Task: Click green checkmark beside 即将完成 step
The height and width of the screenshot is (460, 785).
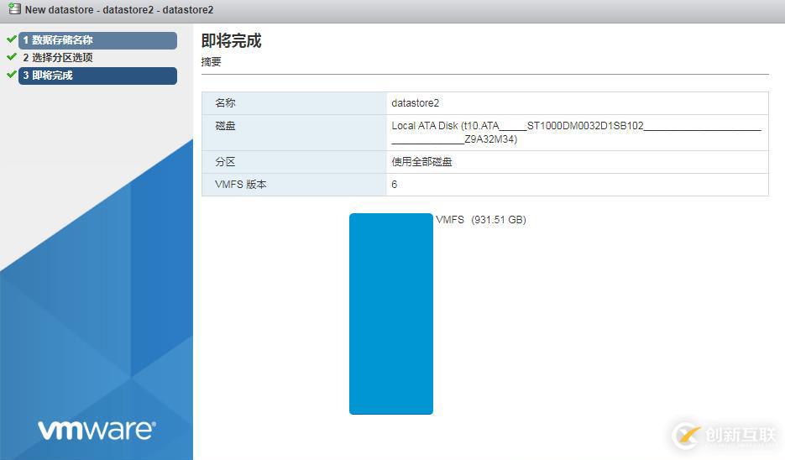Action: coord(12,74)
